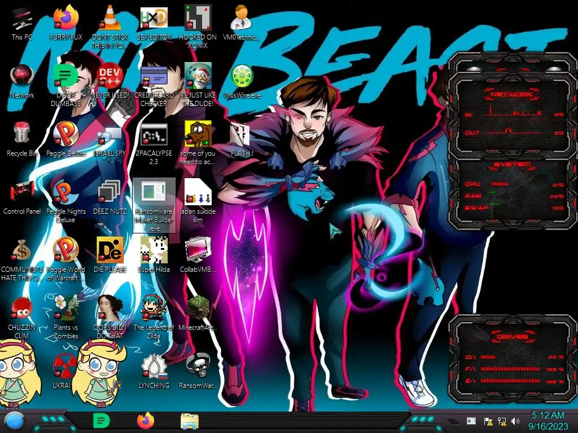Open the Recycle Bin

point(22,139)
